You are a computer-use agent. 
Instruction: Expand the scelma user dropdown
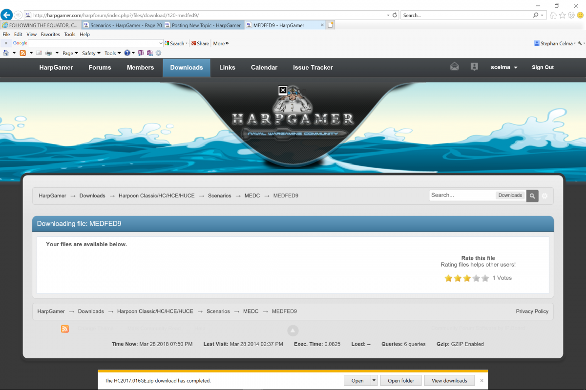(x=504, y=67)
